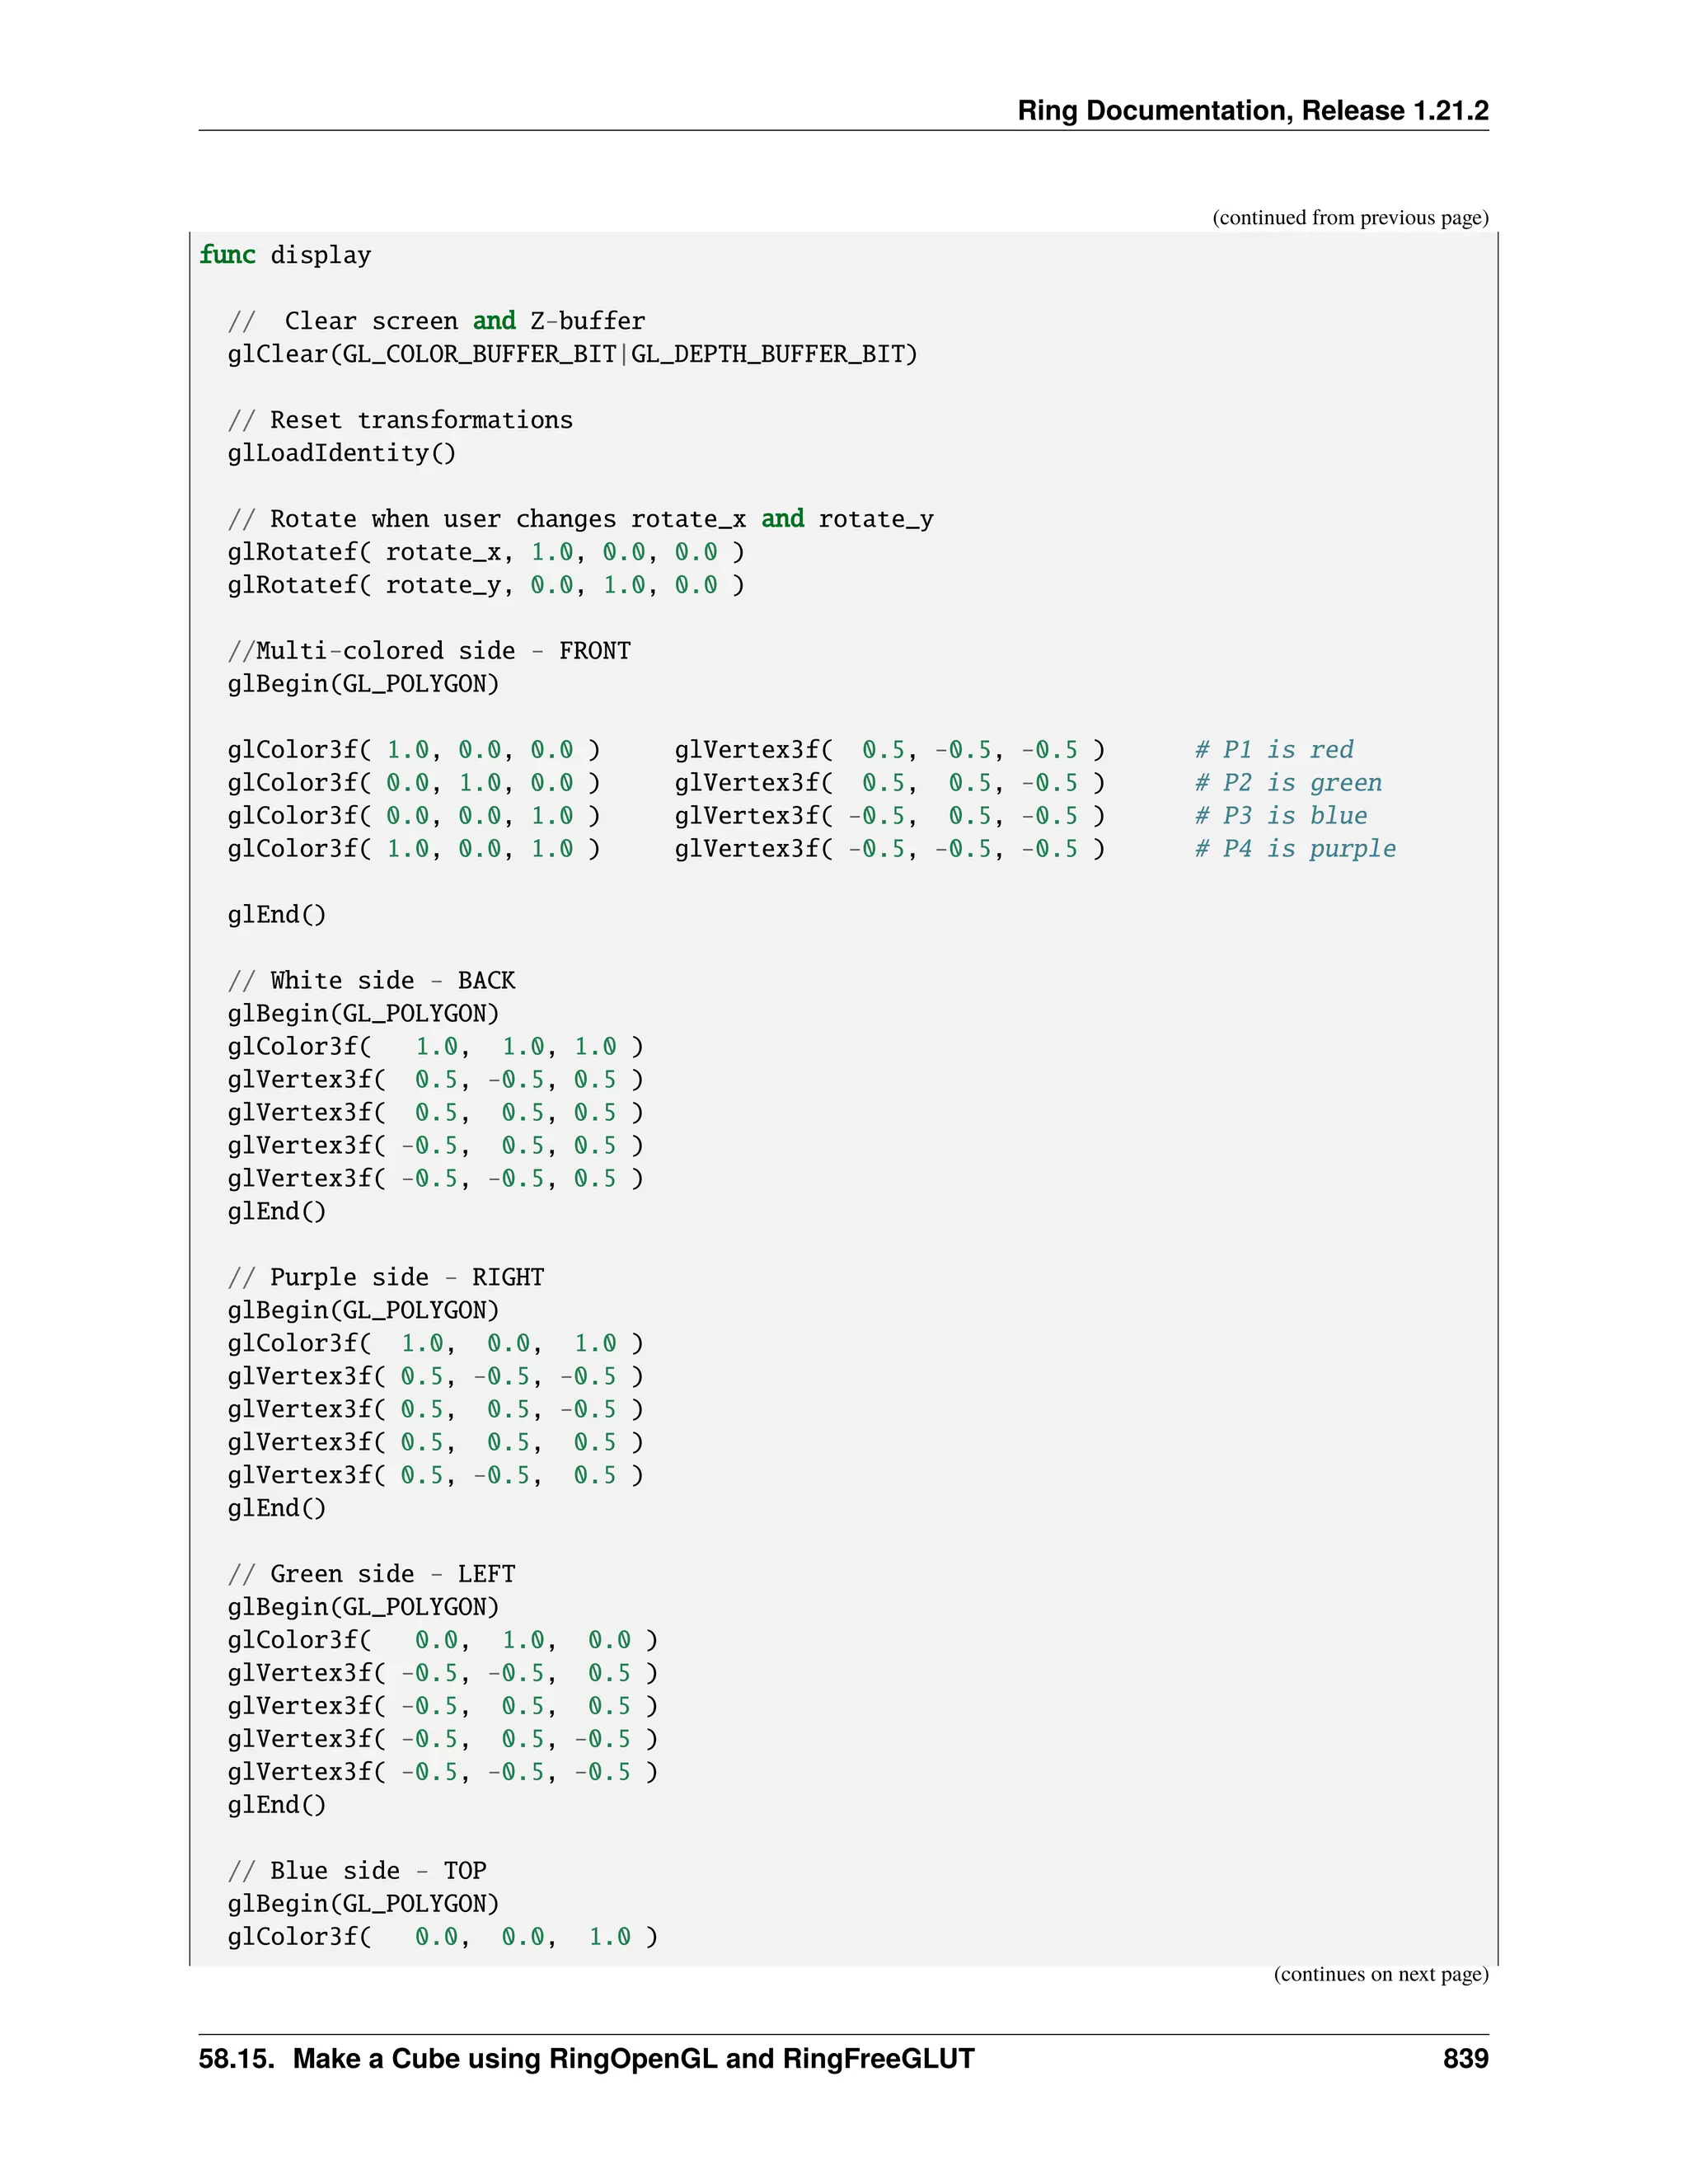Click the first glEnd() call

pyautogui.click(x=277, y=915)
